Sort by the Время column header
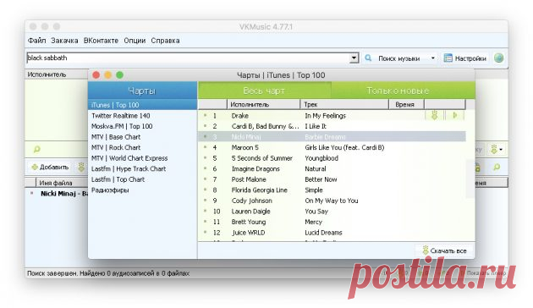This screenshot has height=308, width=533. click(406, 104)
